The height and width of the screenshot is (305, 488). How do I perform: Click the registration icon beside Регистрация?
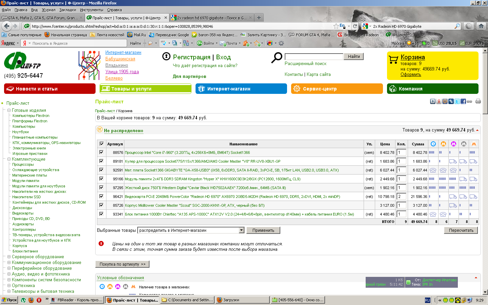(166, 56)
